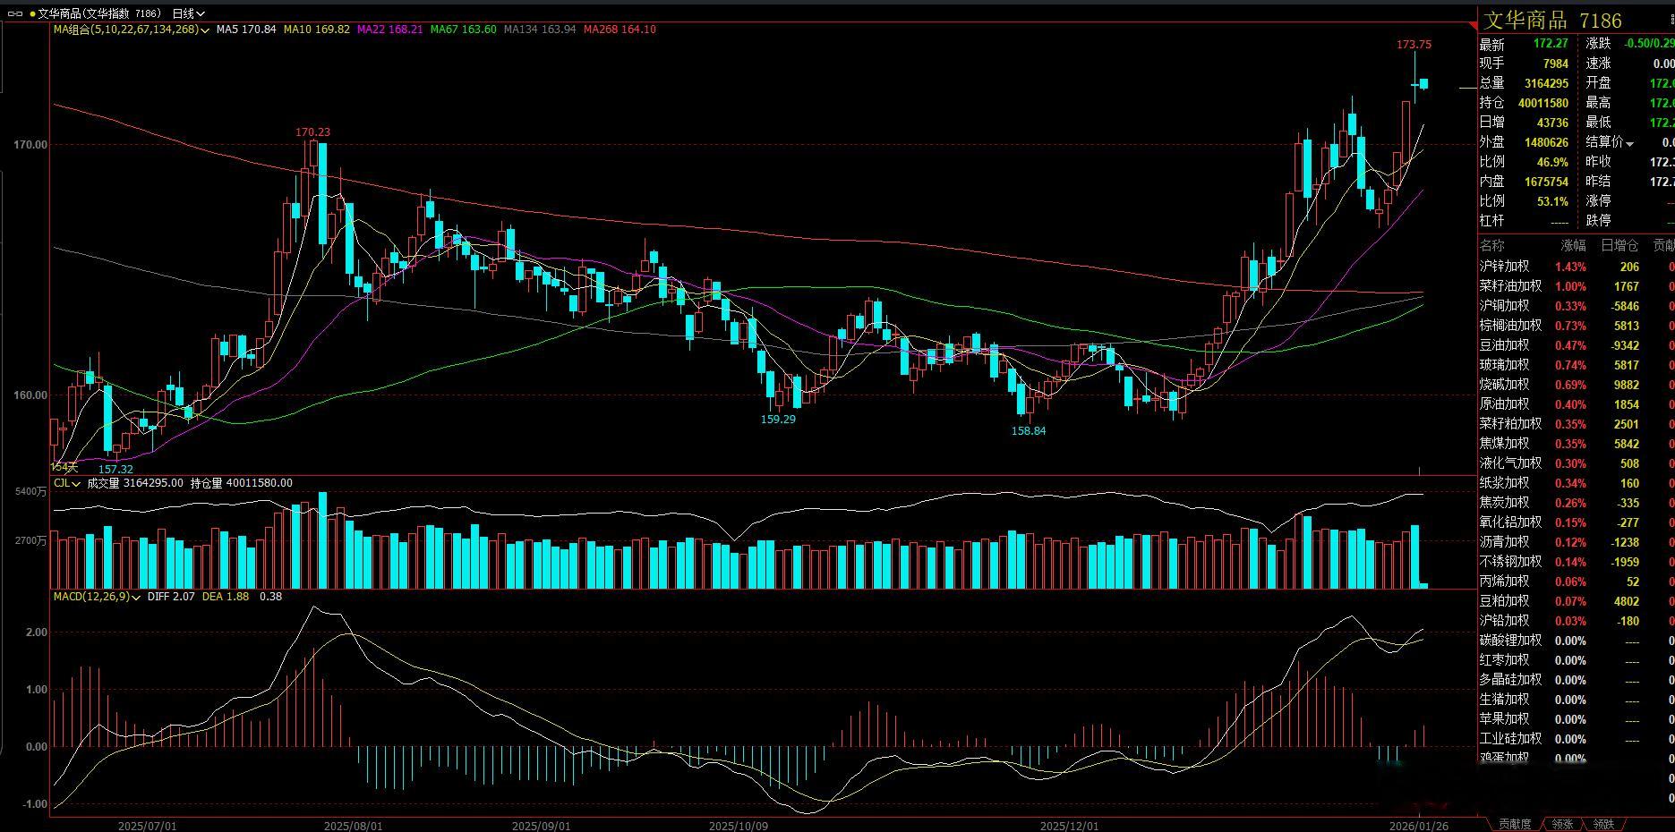Select the 红枣加权 row
The image size is (1675, 832).
pyautogui.click(x=1576, y=660)
